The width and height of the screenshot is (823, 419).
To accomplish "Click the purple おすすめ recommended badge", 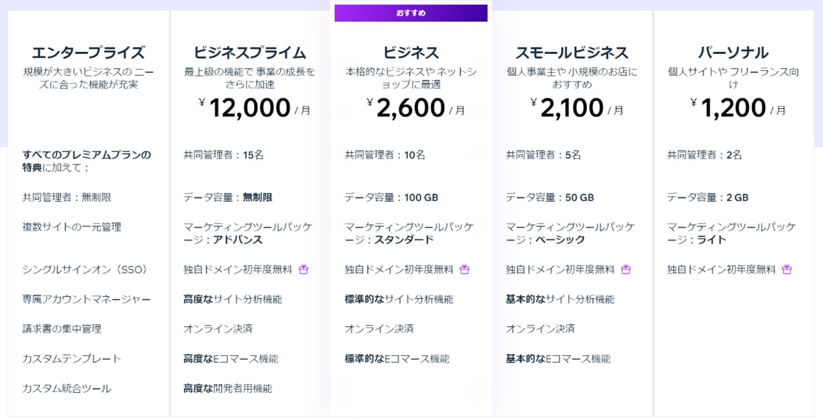I will click(411, 13).
